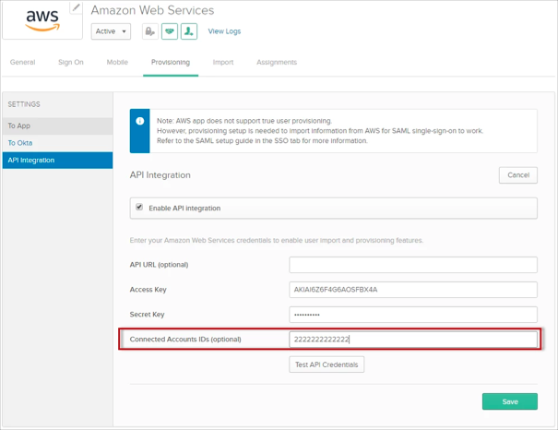This screenshot has width=558, height=430.
Task: Select the Assignments tab
Action: coord(277,63)
